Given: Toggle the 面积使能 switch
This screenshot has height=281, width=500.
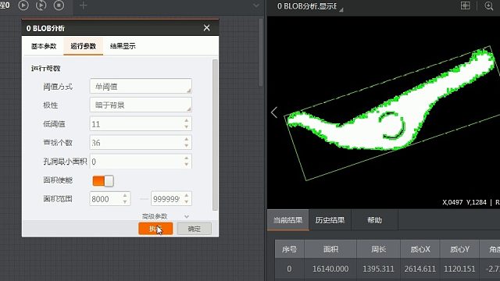Looking at the screenshot, I should [x=103, y=180].
